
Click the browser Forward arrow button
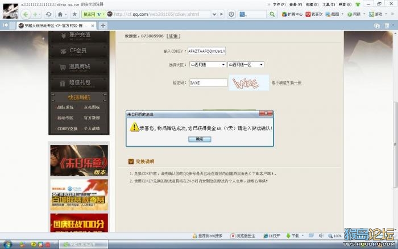point(35,14)
